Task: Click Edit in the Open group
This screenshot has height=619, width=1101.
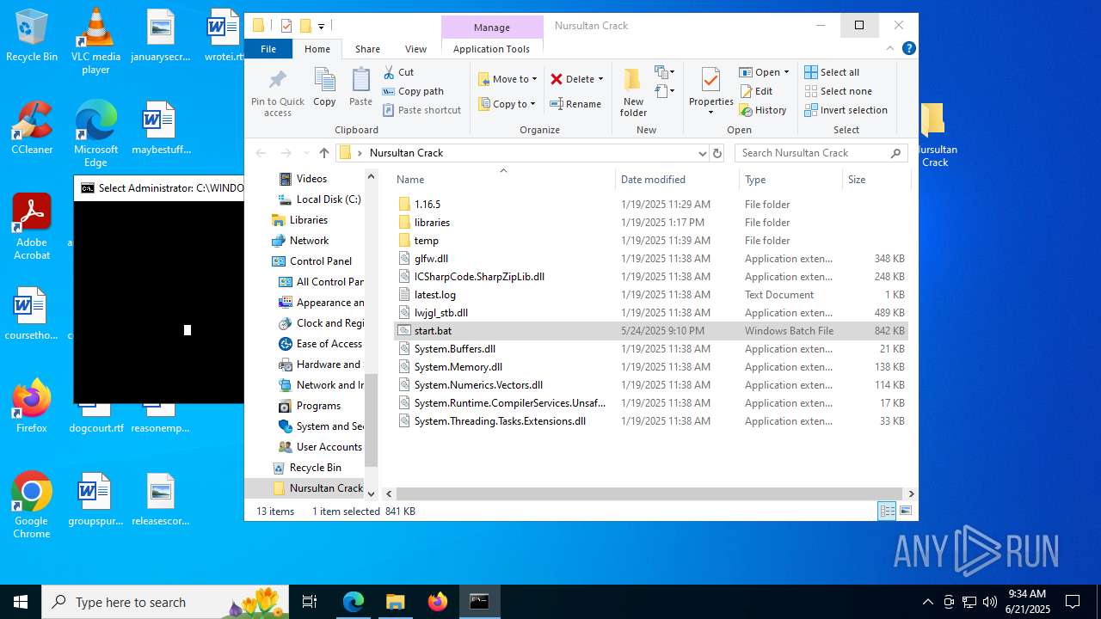Action: click(x=756, y=91)
